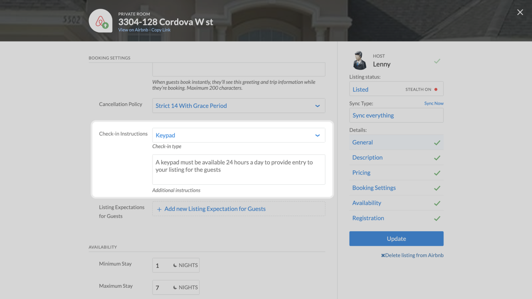This screenshot has height=299, width=532.
Task: Click the host Lenny avatar icon
Action: tap(359, 61)
